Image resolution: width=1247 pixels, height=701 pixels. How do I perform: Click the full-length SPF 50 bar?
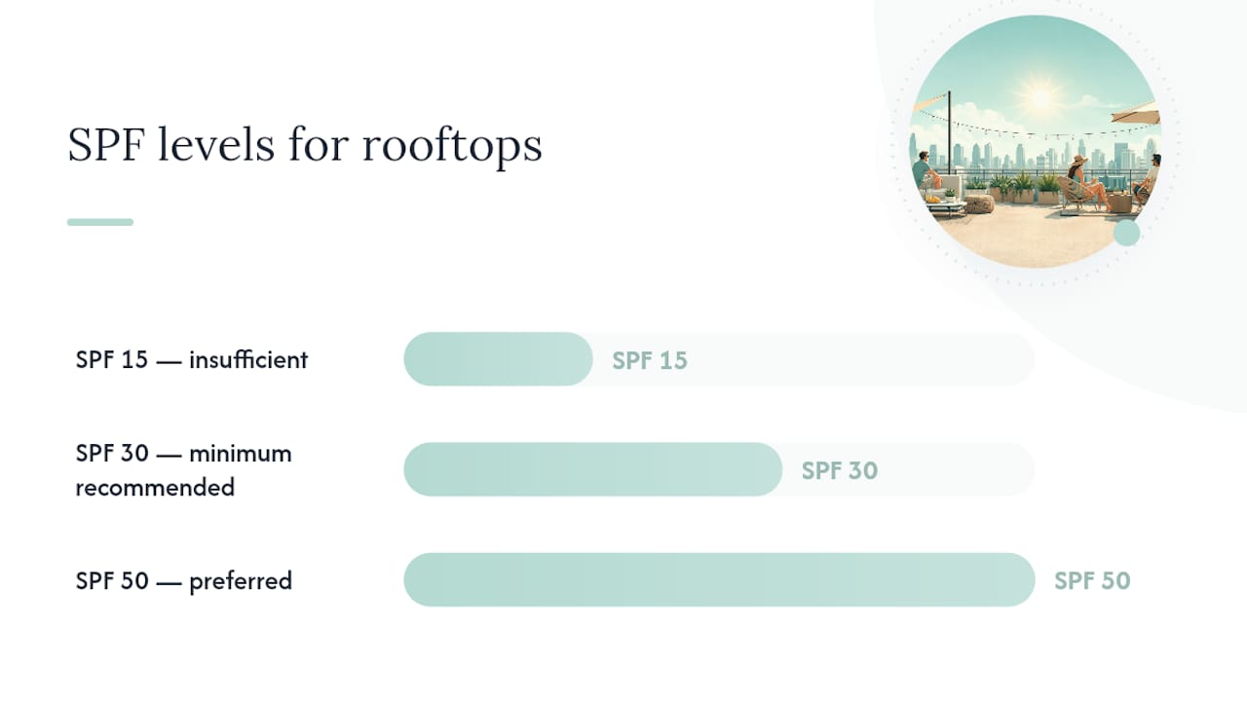719,579
